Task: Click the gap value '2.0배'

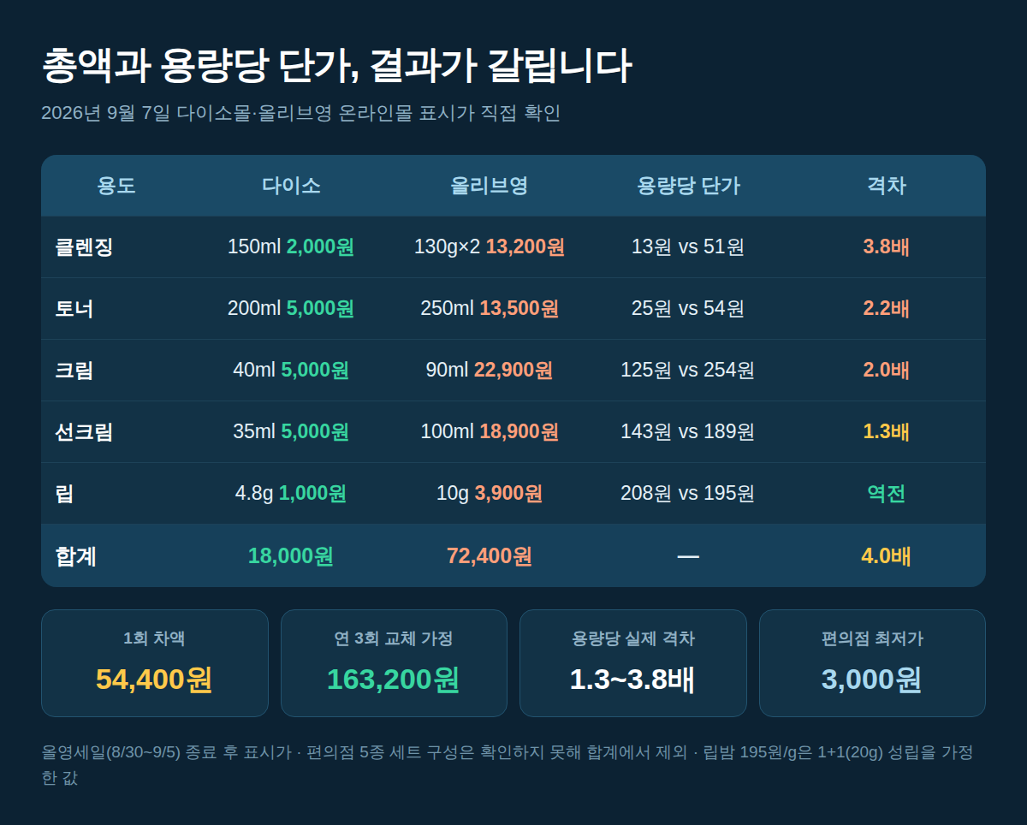Action: [887, 371]
